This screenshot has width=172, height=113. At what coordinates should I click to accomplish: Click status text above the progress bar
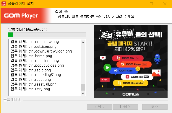(x=28, y=29)
